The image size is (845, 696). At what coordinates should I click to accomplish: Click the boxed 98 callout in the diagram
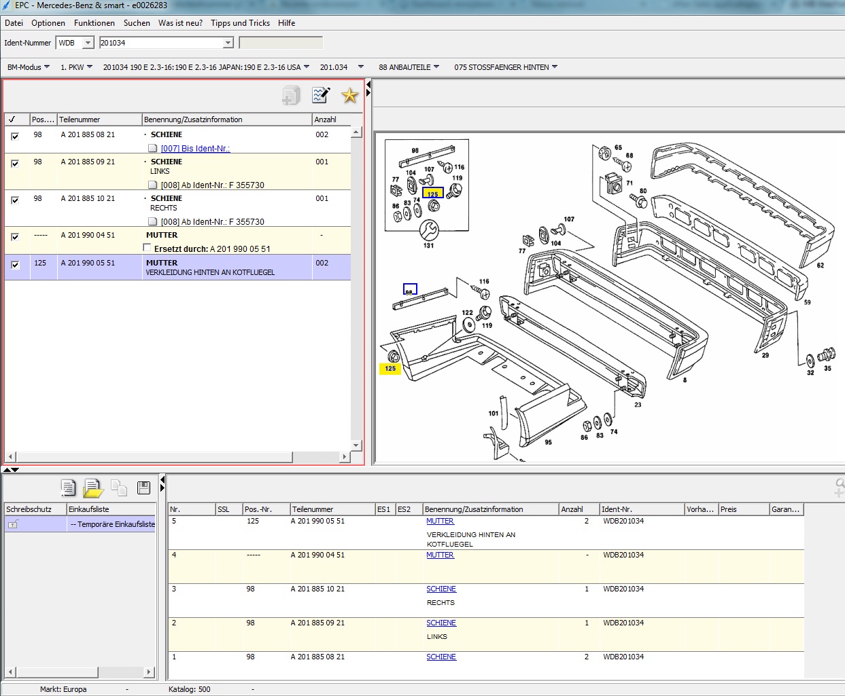[410, 289]
